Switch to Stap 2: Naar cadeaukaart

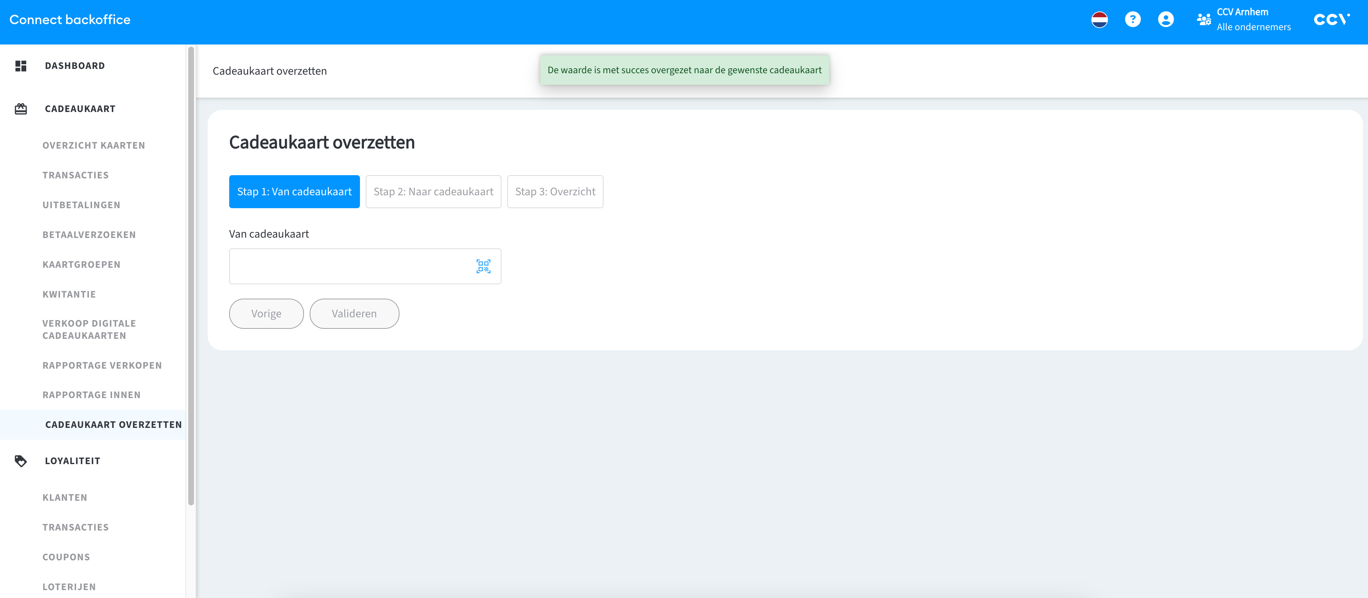click(433, 192)
